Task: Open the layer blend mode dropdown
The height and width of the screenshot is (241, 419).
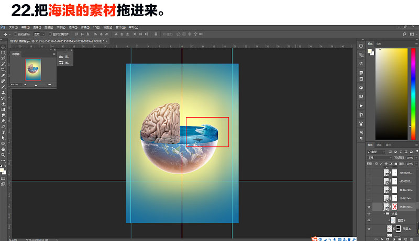Action: (379, 158)
